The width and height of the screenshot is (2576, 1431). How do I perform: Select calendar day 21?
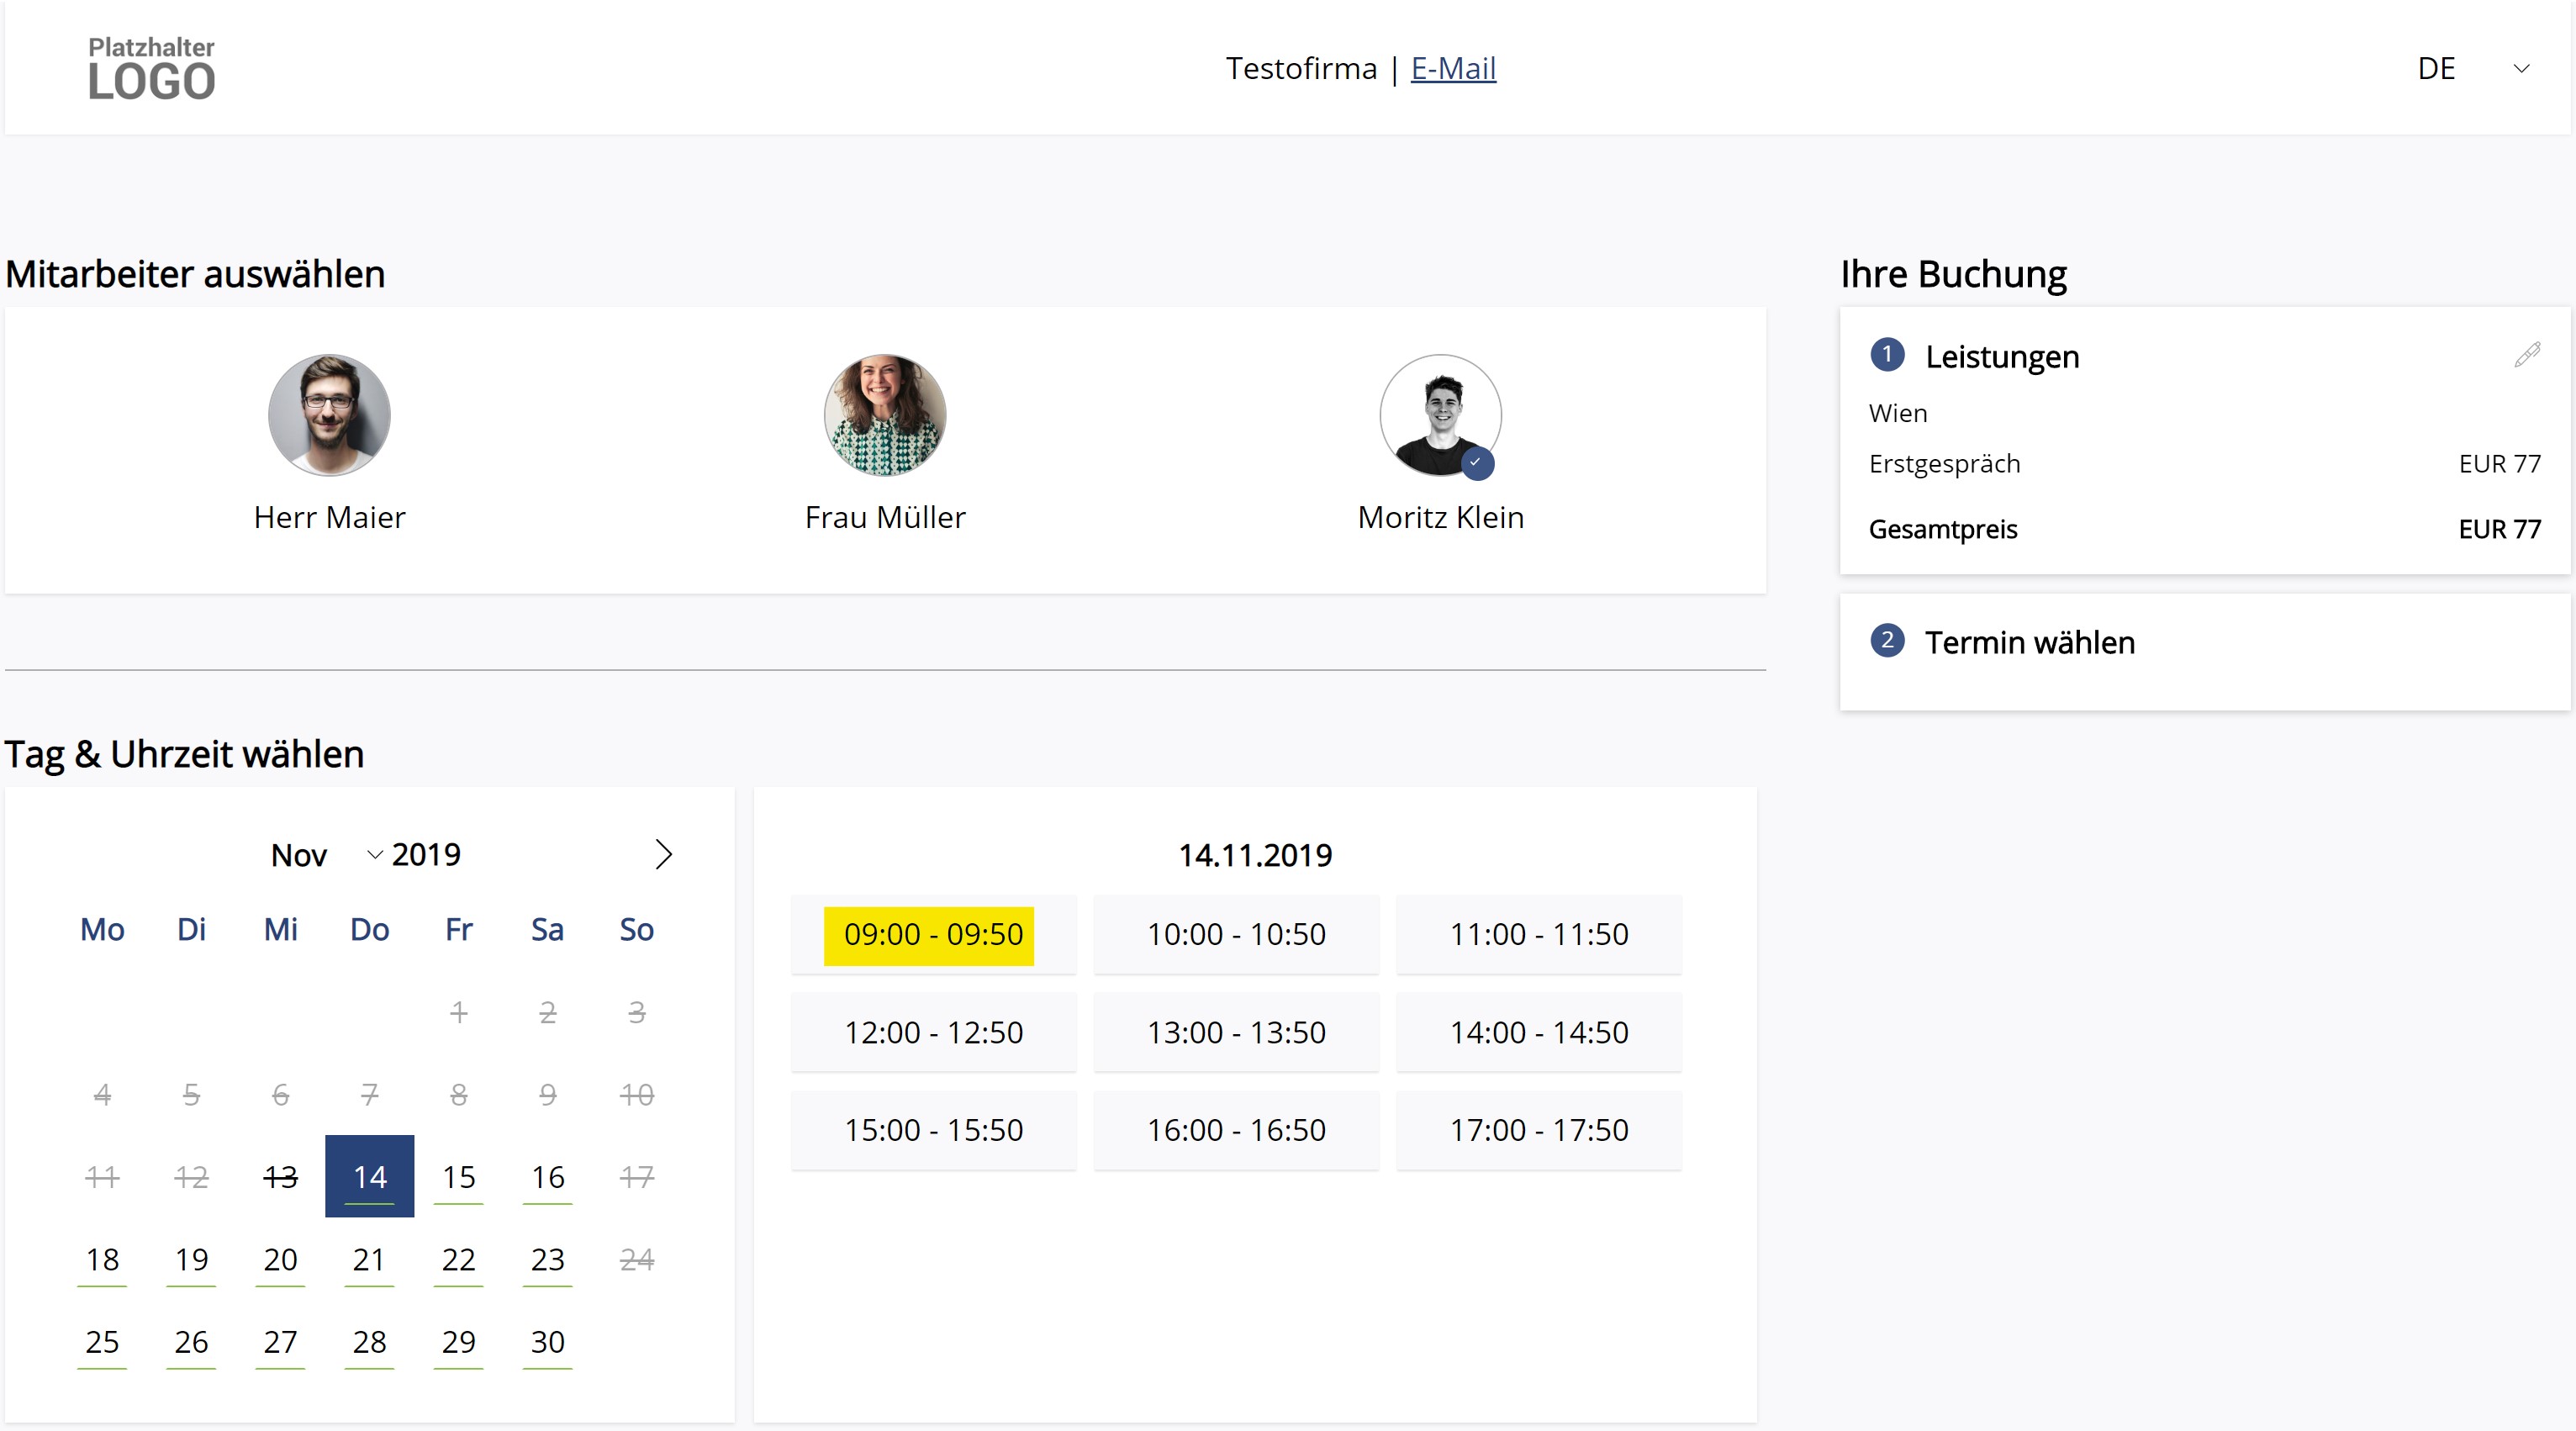pos(369,1259)
